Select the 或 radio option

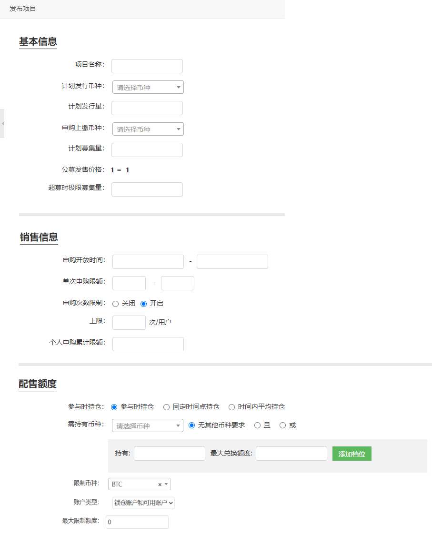(x=282, y=425)
